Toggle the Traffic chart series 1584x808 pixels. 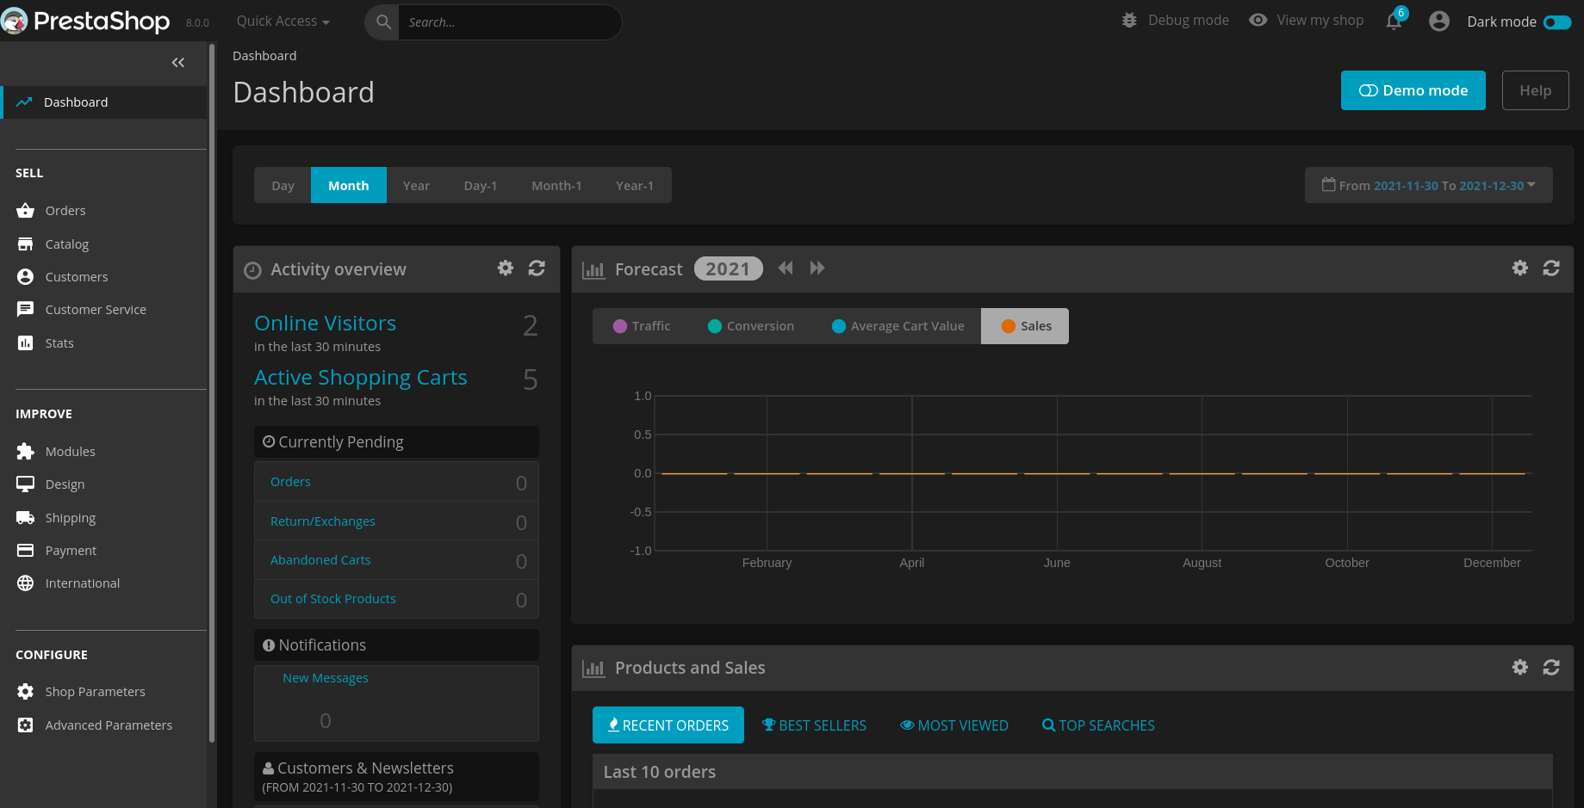tap(642, 326)
